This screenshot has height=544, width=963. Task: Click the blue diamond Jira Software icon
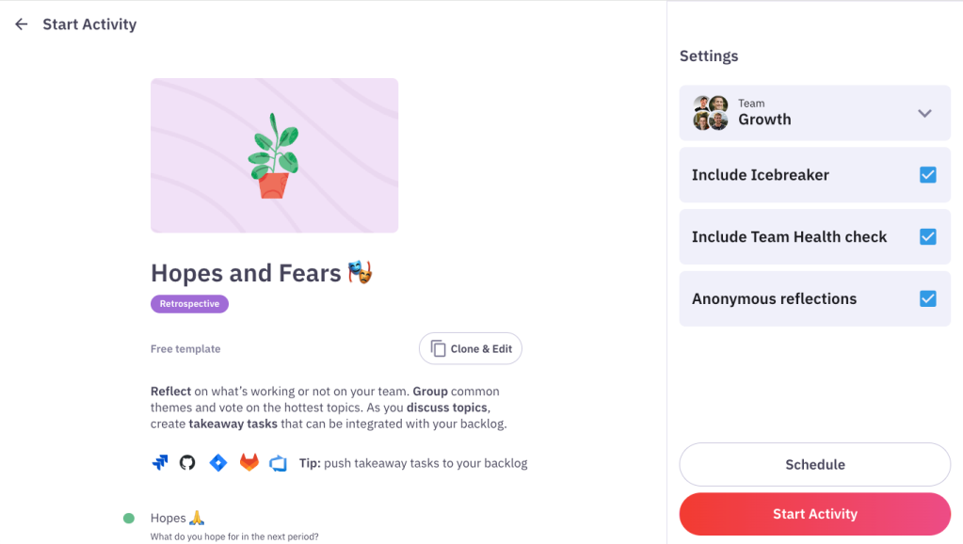(x=217, y=463)
